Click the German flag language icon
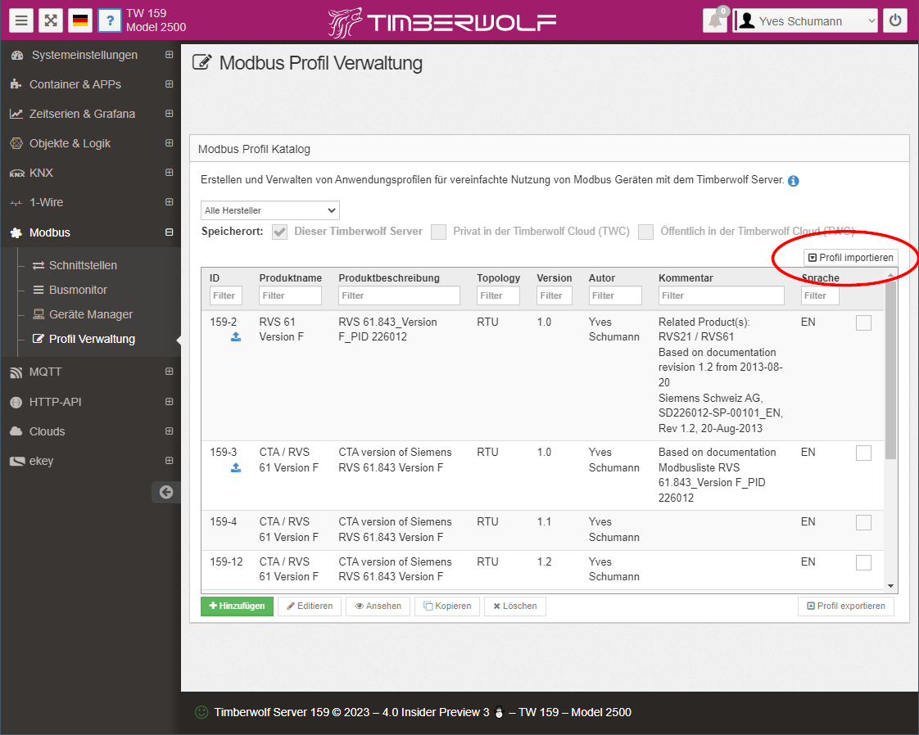 tap(80, 21)
